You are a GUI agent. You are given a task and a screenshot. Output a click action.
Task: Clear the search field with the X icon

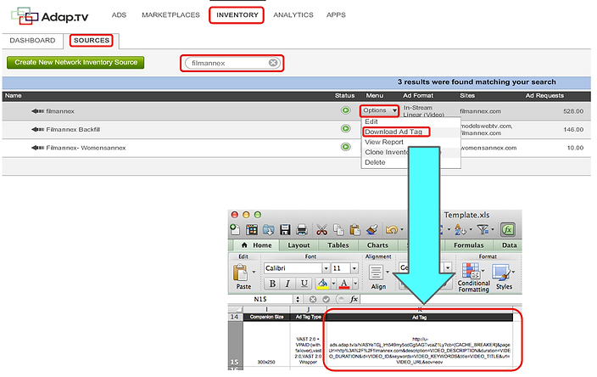coord(273,63)
